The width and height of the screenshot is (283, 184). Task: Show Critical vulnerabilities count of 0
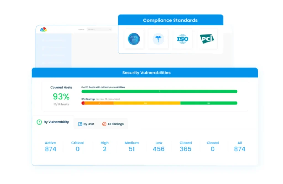[x=77, y=149]
